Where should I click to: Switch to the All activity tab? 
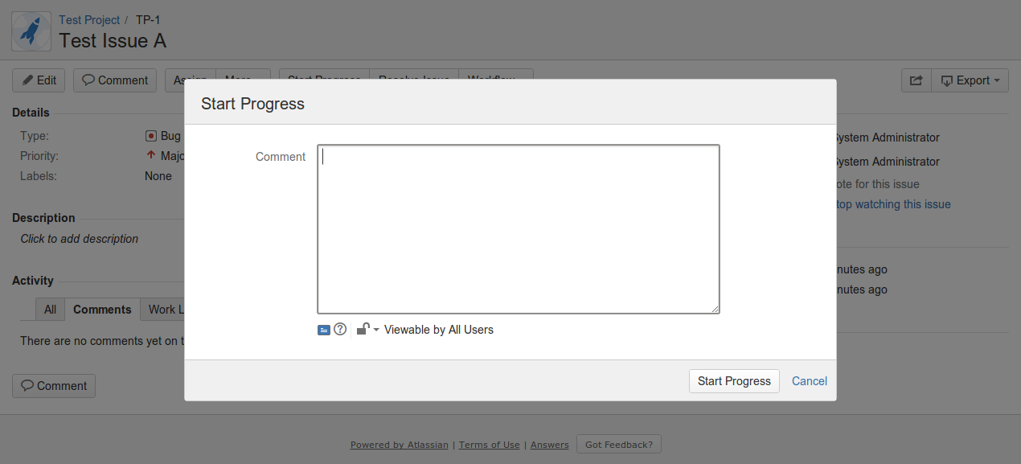click(x=50, y=310)
